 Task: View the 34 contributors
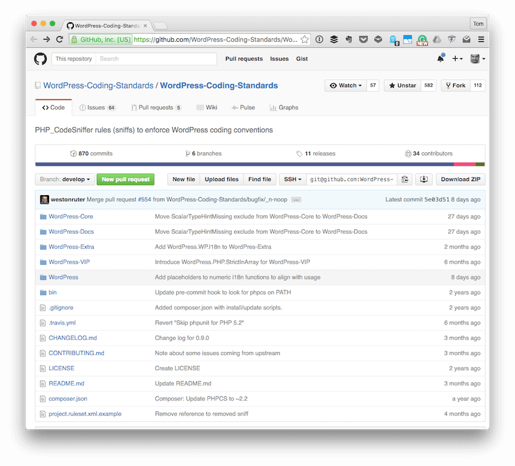428,153
